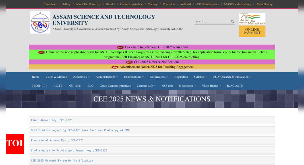Open Provisional Answer Key, CEE-2025 notice

point(57,140)
